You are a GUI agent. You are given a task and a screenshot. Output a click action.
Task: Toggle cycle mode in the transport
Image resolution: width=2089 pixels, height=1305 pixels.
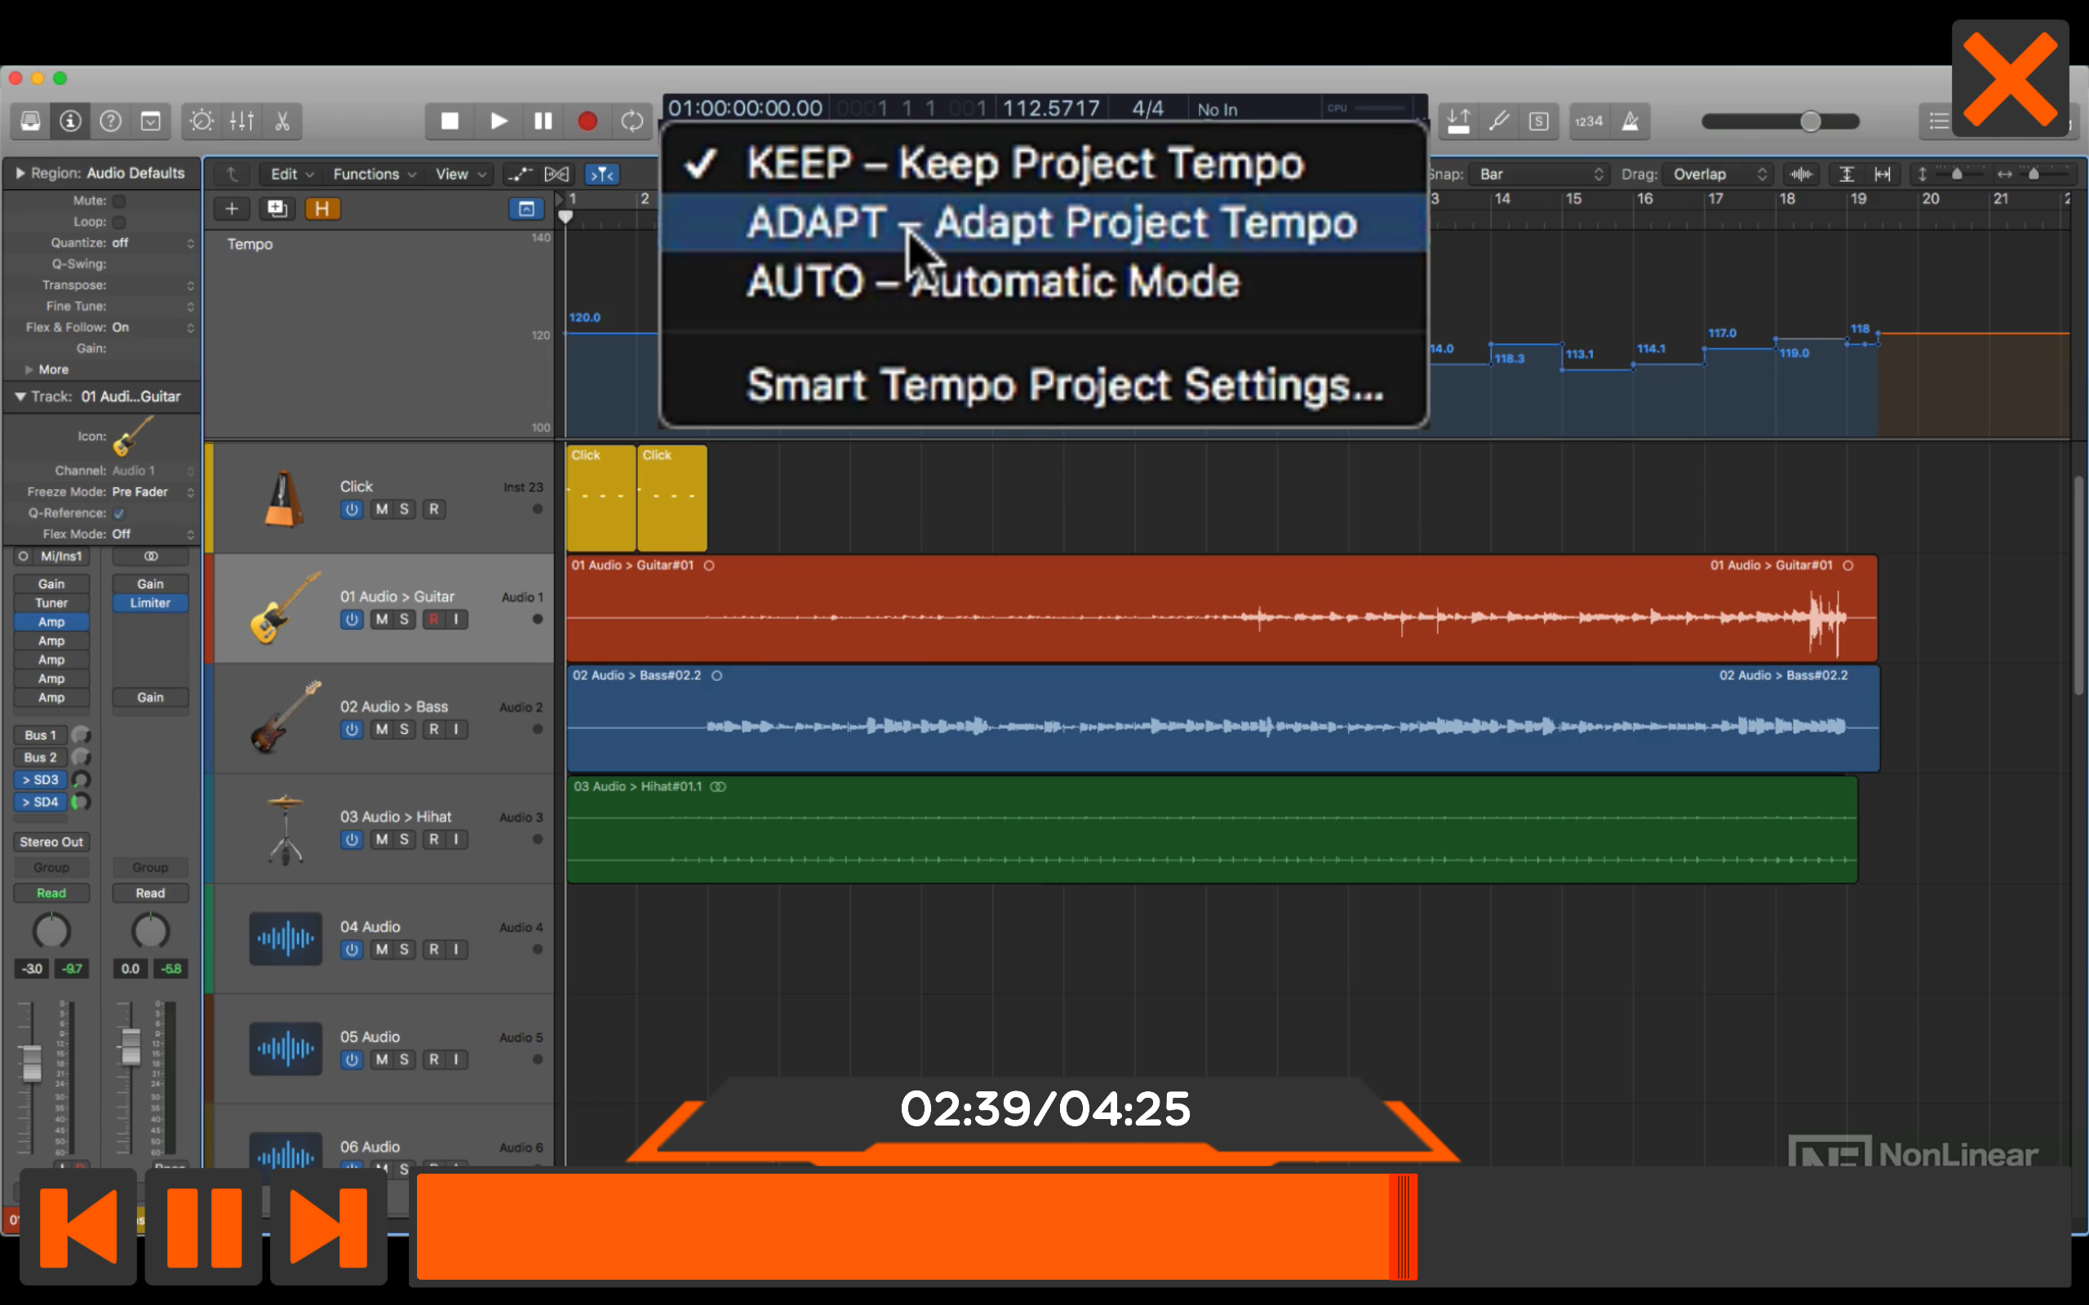[632, 121]
